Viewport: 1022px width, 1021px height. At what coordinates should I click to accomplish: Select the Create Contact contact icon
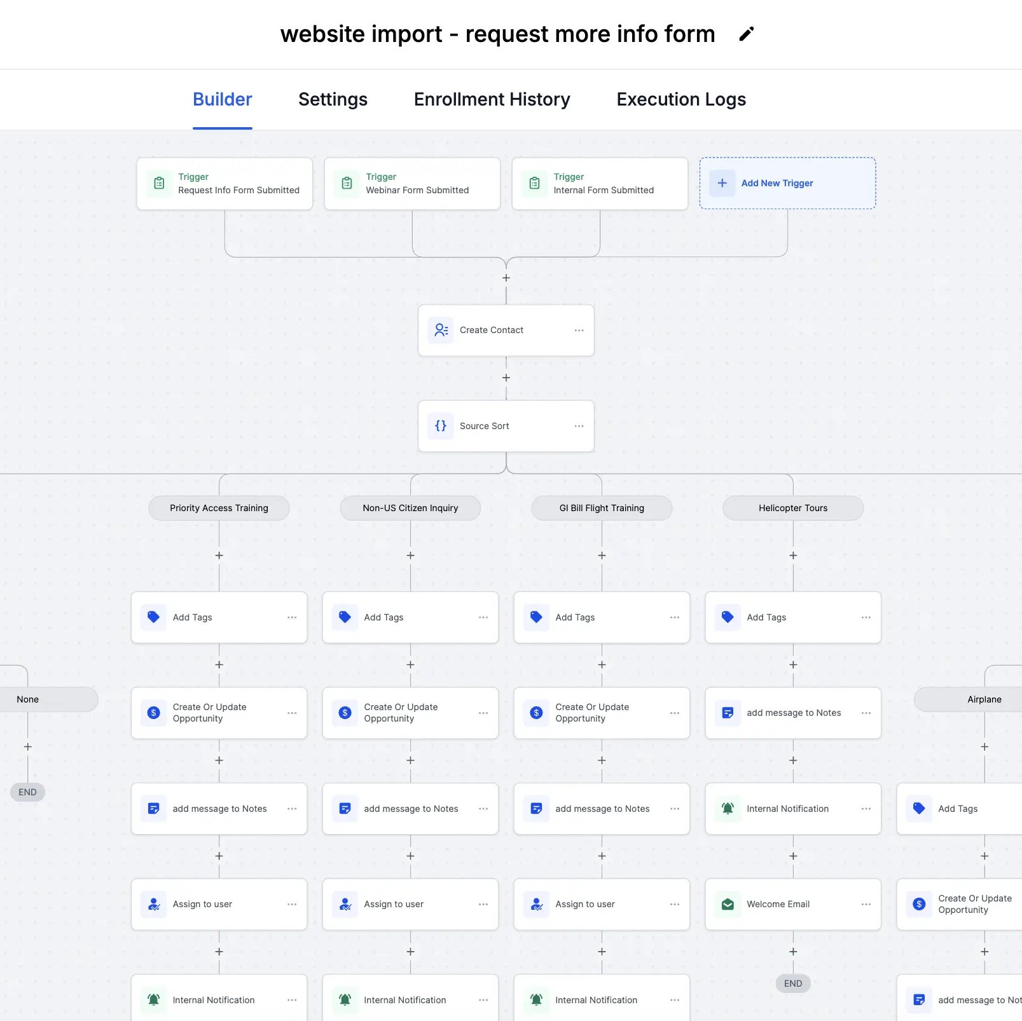coord(441,330)
